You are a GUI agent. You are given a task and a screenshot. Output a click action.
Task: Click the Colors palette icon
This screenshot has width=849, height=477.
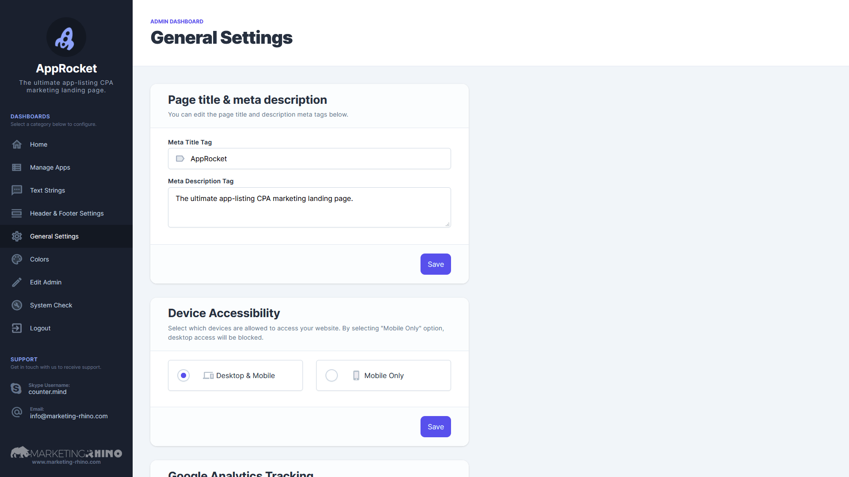point(17,259)
